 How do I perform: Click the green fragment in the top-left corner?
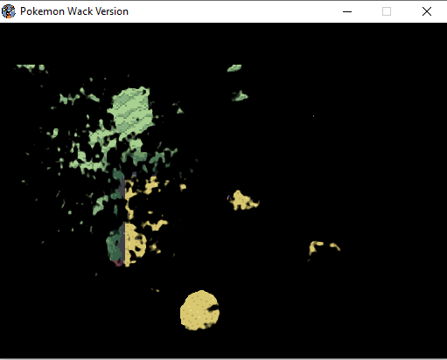(31, 68)
